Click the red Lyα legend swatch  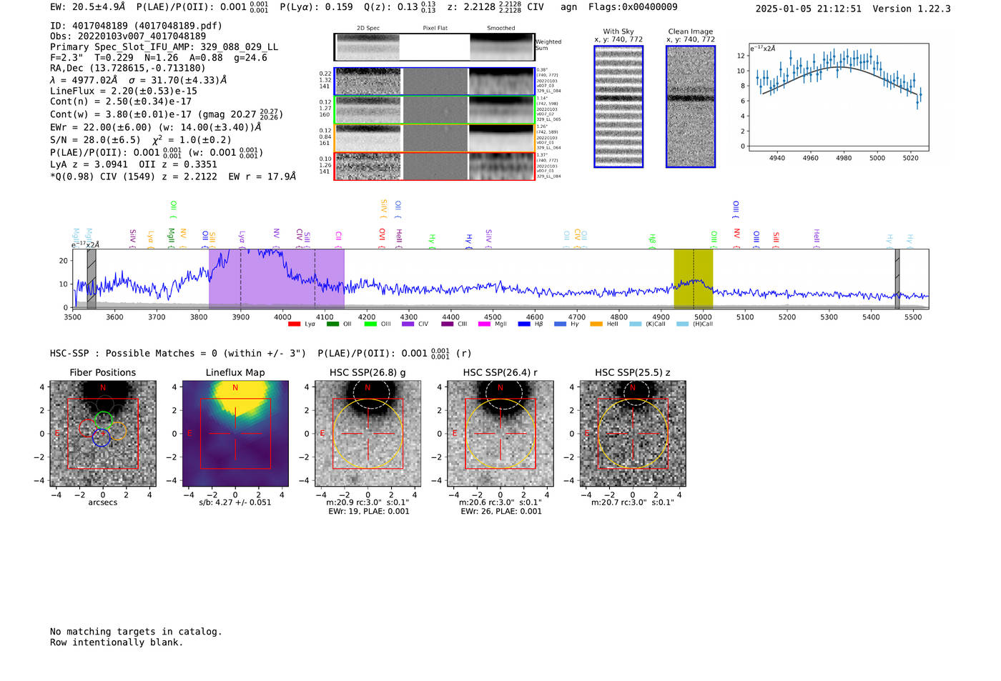(294, 324)
